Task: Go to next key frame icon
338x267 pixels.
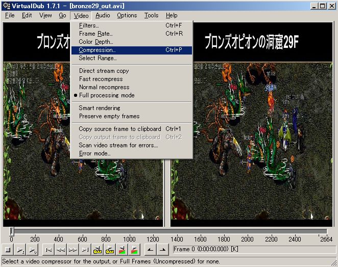Action: click(110, 250)
